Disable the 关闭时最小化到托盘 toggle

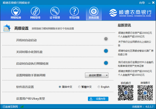click(x=106, y=51)
